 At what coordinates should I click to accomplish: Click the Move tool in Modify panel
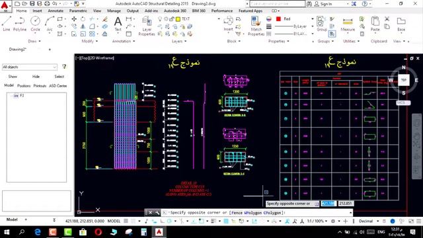pos(74,19)
